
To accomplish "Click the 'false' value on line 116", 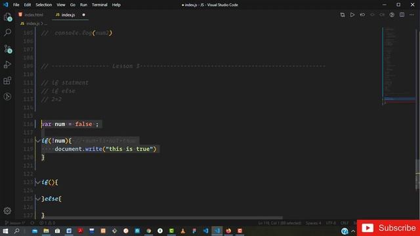I will (x=83, y=124).
